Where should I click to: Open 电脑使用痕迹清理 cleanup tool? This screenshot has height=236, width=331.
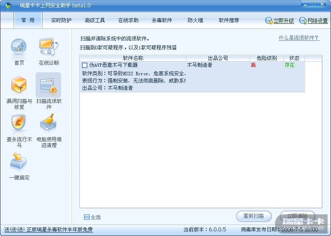(x=48, y=122)
